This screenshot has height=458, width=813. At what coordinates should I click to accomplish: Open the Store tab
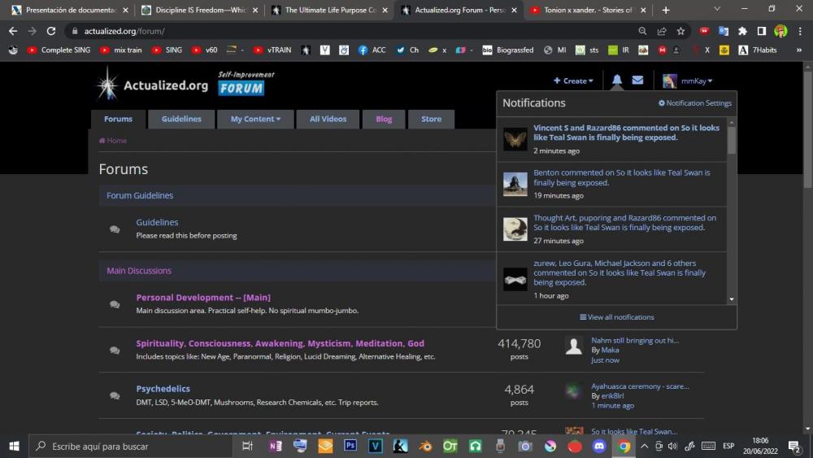click(x=432, y=119)
